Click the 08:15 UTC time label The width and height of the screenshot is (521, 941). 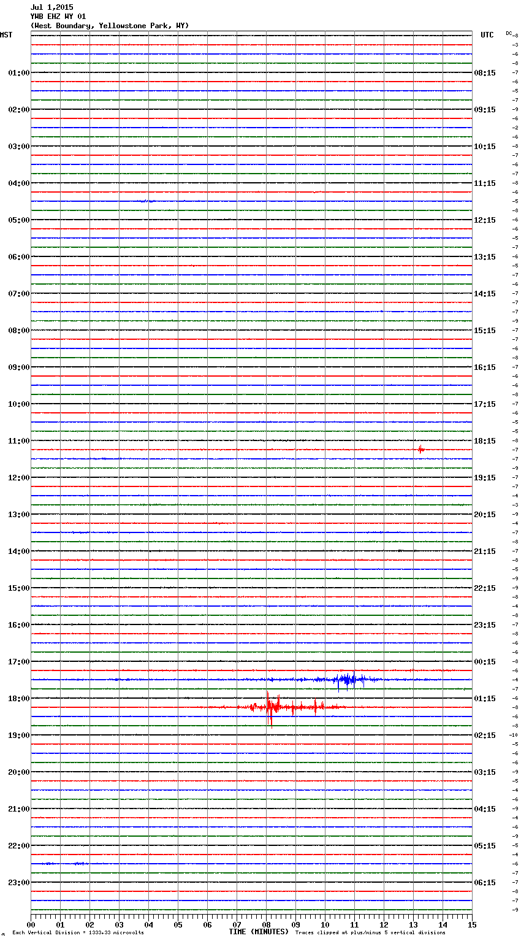(x=485, y=73)
